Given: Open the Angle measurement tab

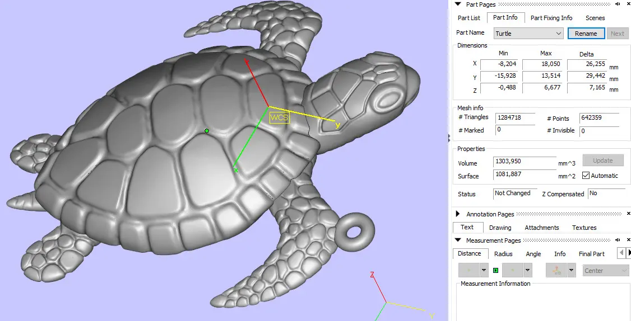Looking at the screenshot, I should [x=533, y=254].
